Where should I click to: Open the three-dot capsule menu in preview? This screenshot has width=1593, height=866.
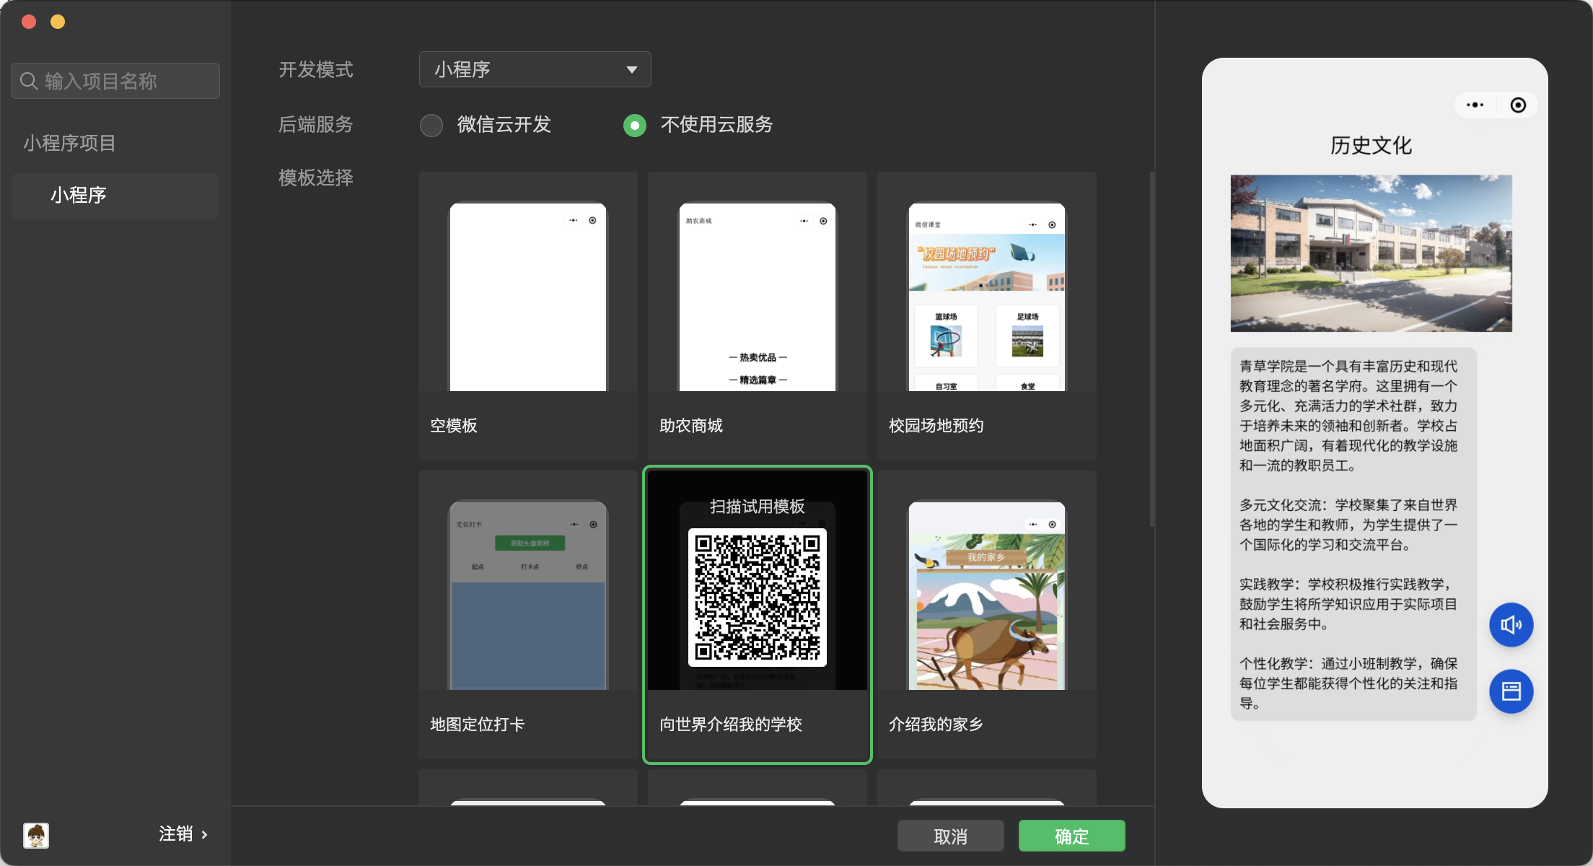pos(1475,105)
